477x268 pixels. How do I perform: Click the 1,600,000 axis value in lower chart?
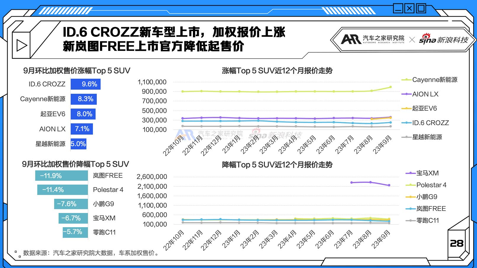[152, 196]
